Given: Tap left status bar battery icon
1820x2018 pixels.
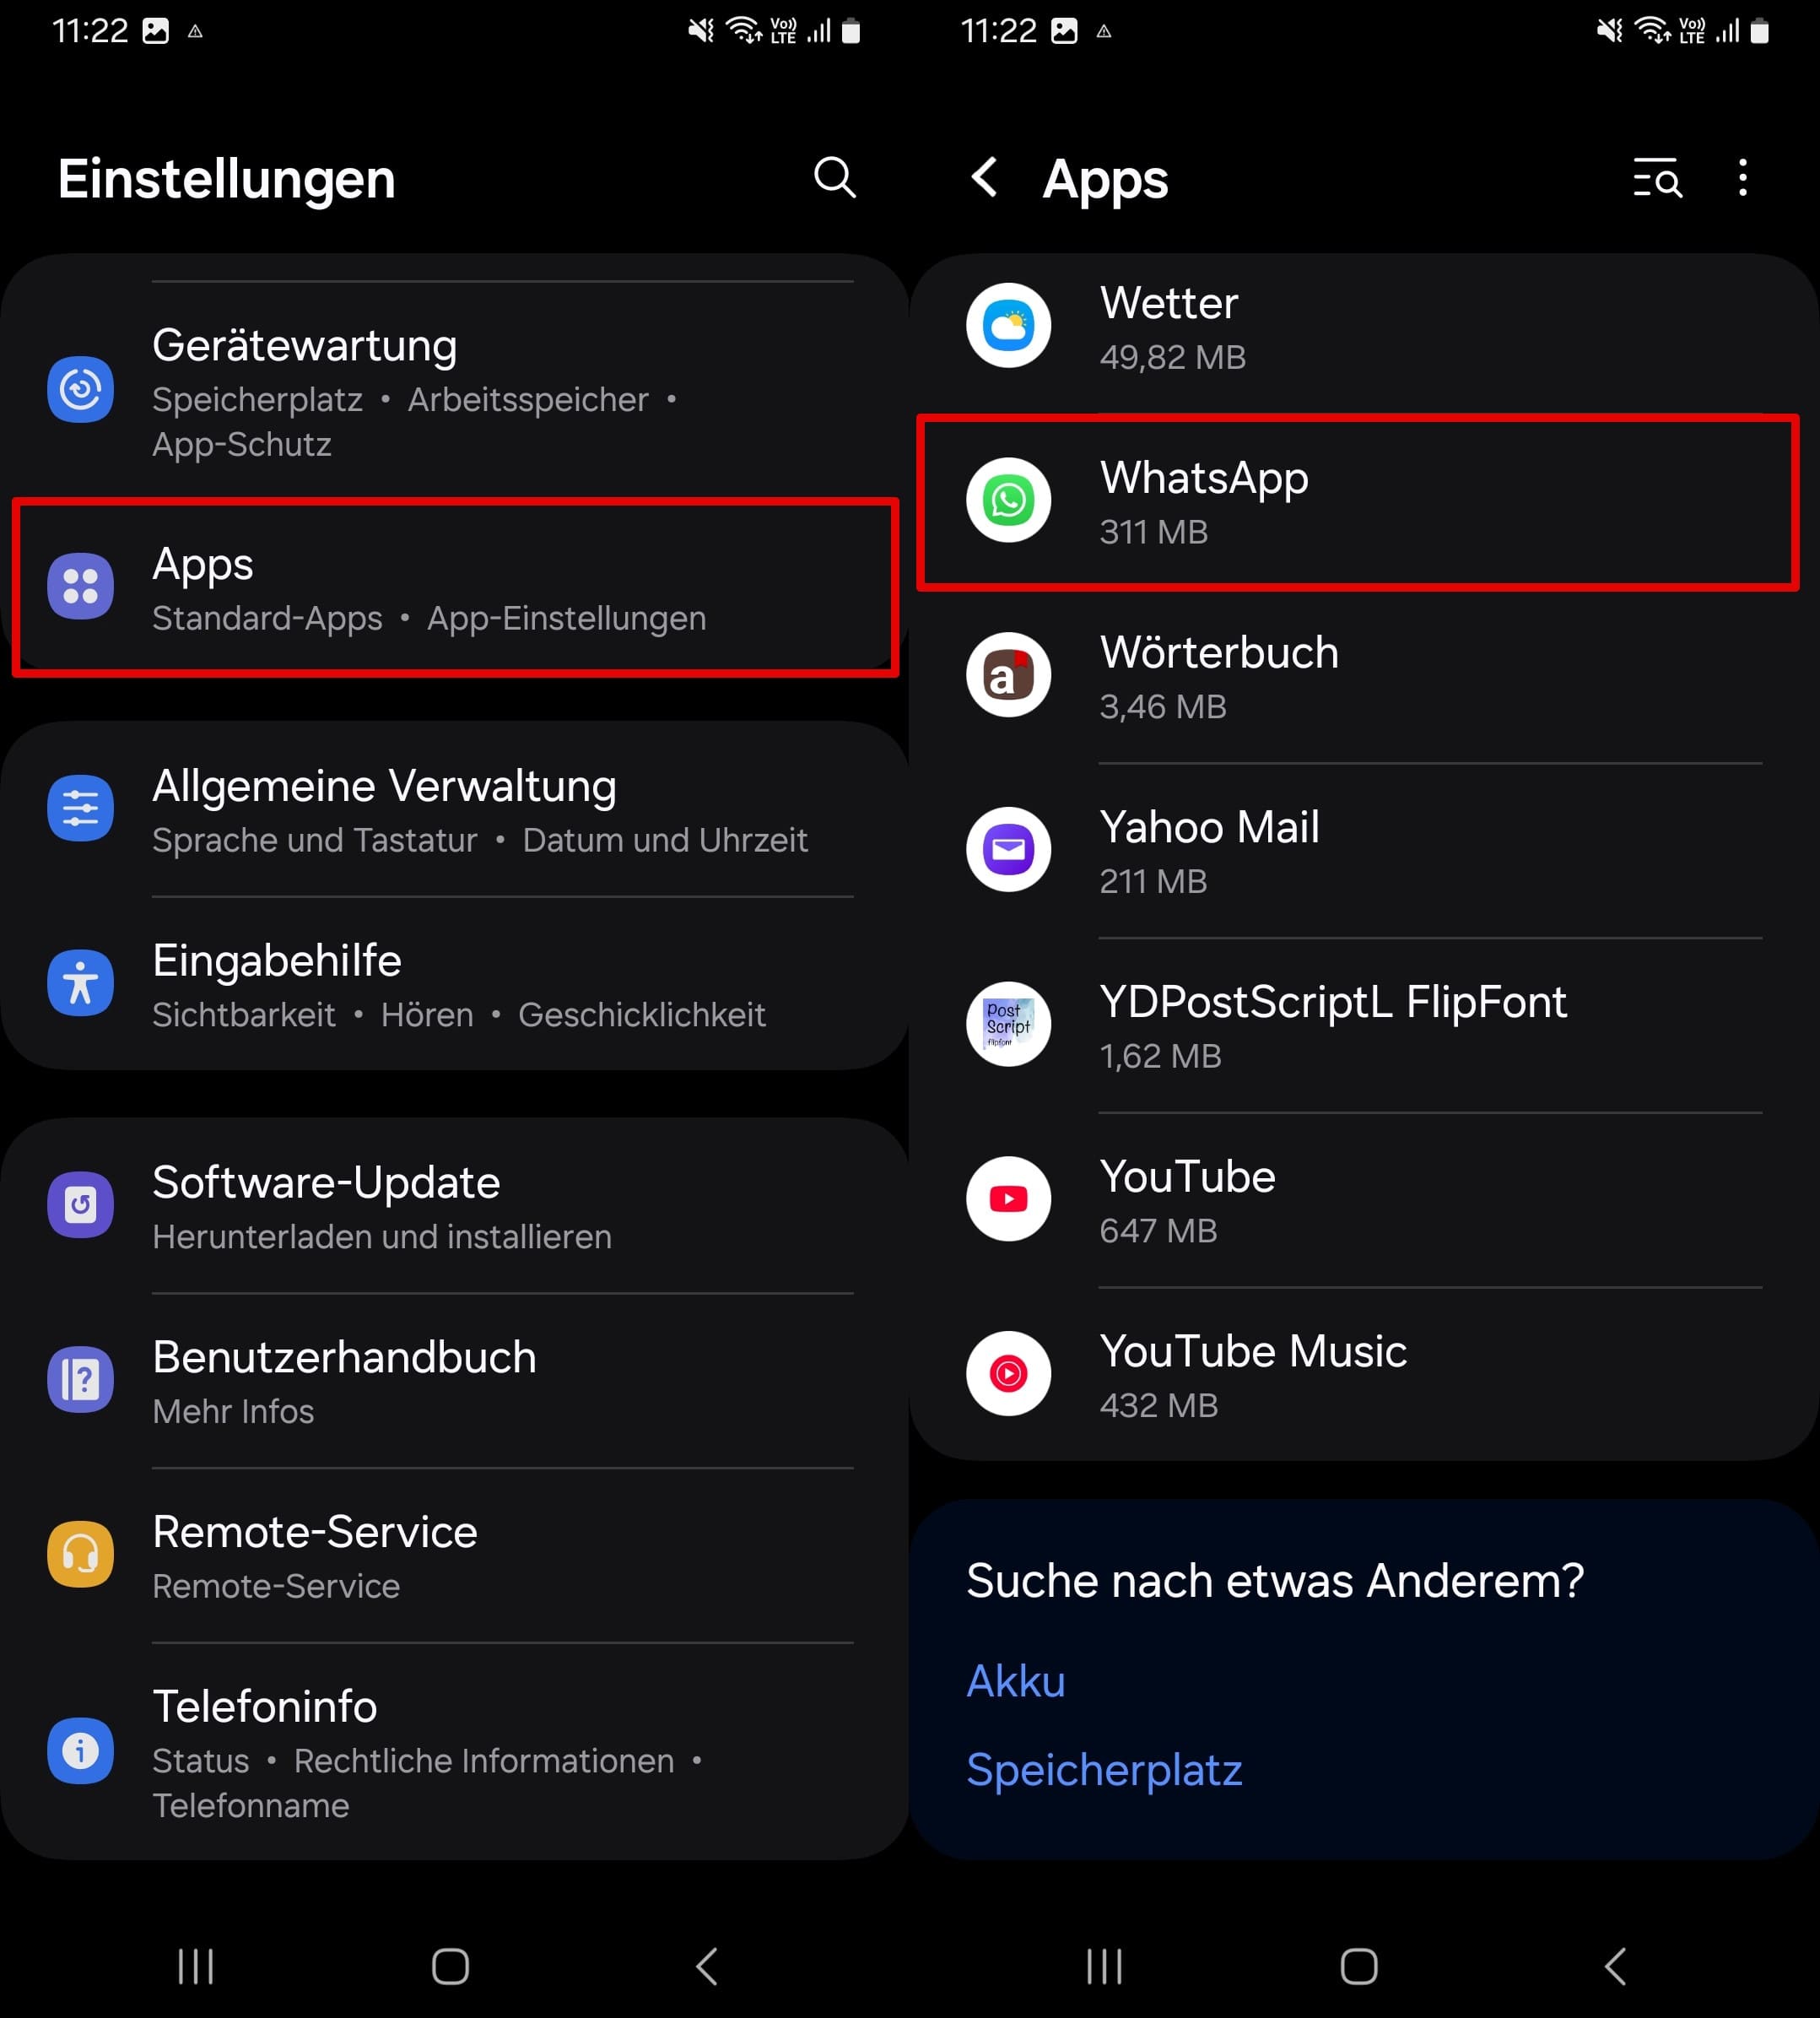Looking at the screenshot, I should 851,31.
